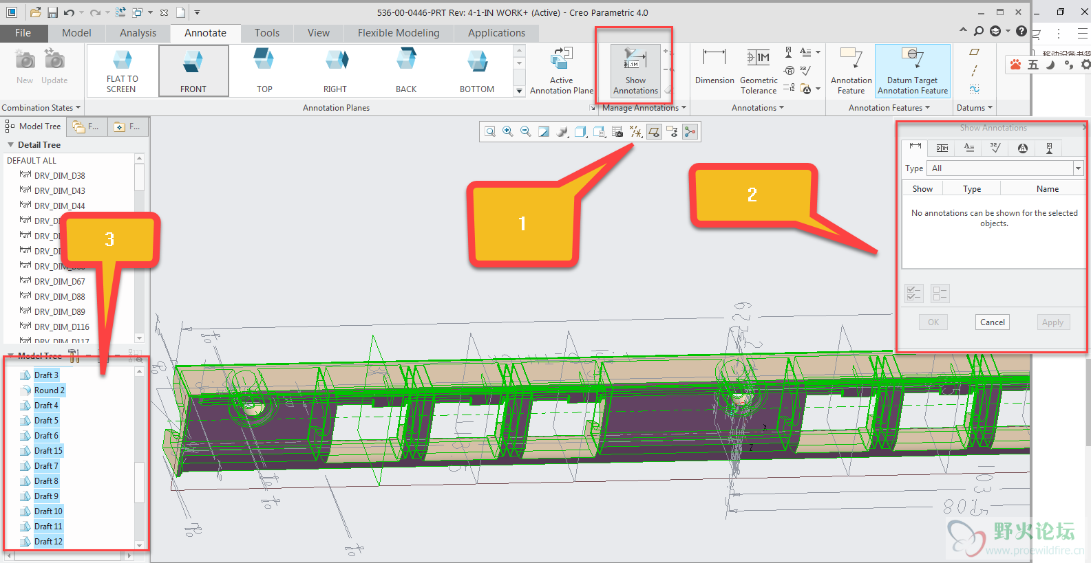Screen dimensions: 1091x563
Task: Save the model with the floppy disk icon
Action: pyautogui.click(x=52, y=12)
